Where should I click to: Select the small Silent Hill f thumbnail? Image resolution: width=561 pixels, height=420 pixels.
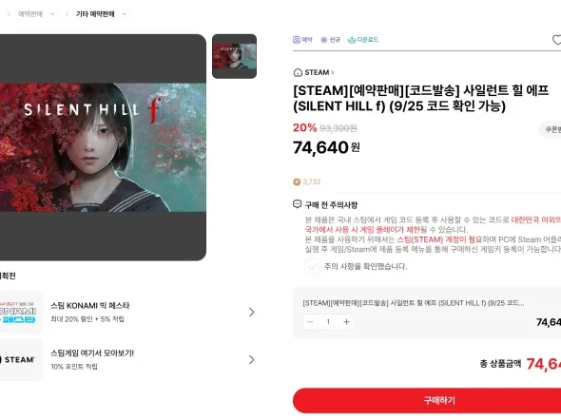point(234,56)
